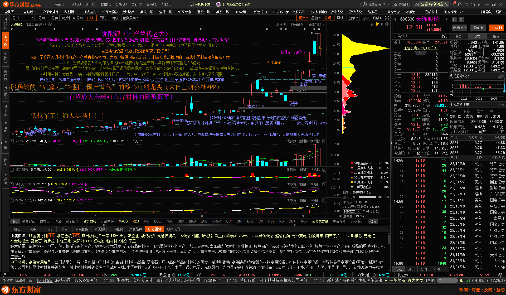
Task: Click the zoom-in plus icon on chart toolbar
Action: [288, 18]
